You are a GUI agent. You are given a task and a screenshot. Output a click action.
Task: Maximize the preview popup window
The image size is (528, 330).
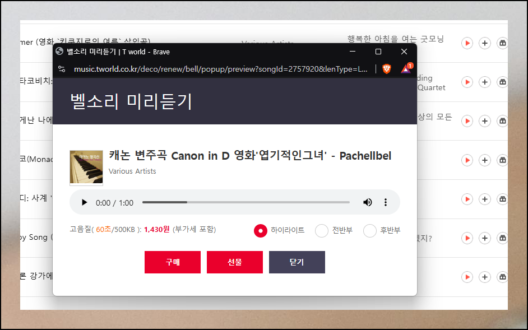[378, 52]
